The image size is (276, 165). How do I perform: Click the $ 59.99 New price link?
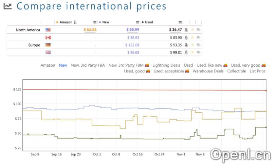pos(133,30)
